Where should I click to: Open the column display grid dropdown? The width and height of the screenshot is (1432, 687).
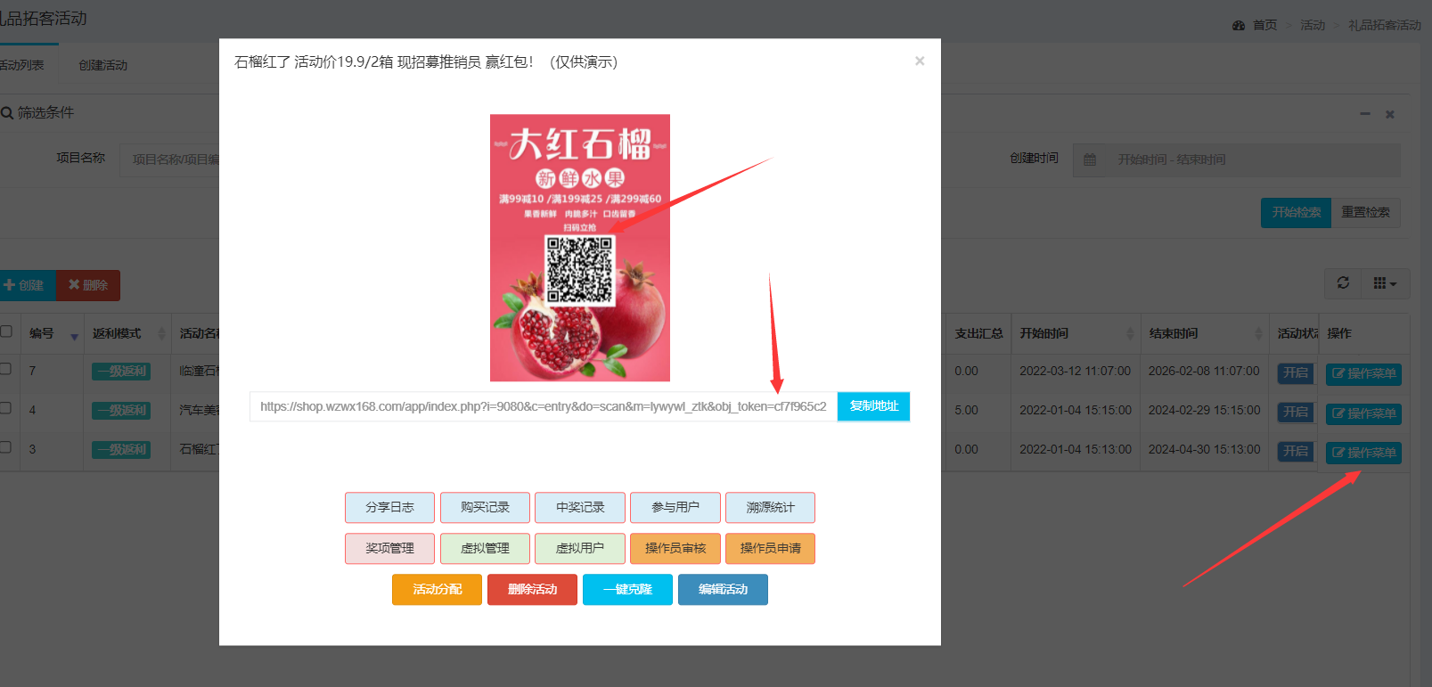[1385, 283]
